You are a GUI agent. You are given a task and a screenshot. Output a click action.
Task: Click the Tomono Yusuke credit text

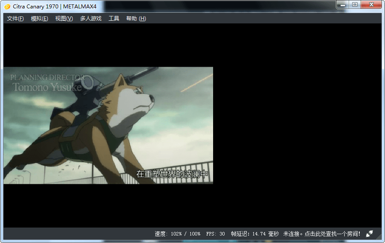(x=47, y=87)
